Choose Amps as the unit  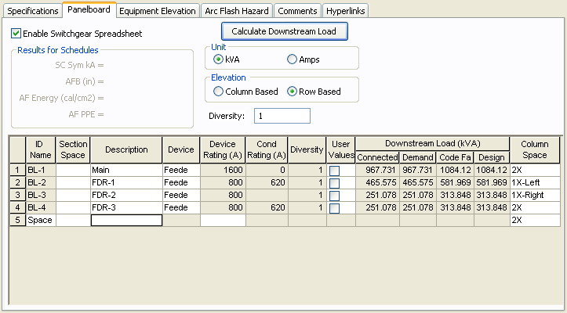[x=293, y=59]
